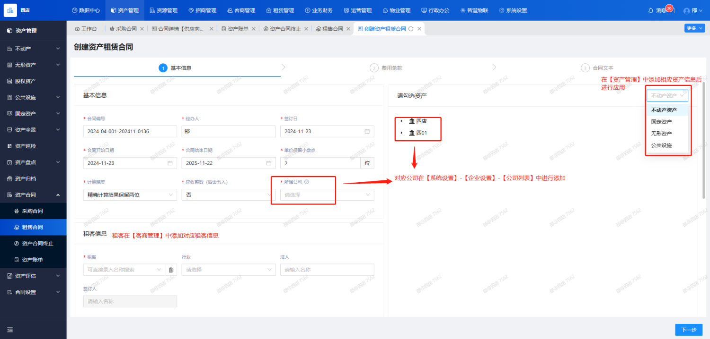This screenshot has width=710, height=339.
Task: Click the 经办人 input field
Action: pyautogui.click(x=229, y=131)
